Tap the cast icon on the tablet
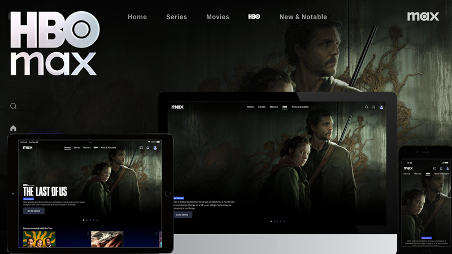The width and height of the screenshot is (452, 254). [141, 148]
